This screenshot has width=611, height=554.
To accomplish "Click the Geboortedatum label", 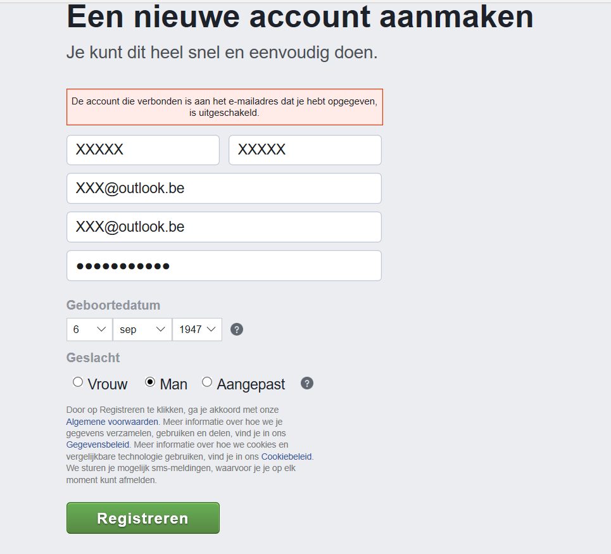I will pos(113,305).
